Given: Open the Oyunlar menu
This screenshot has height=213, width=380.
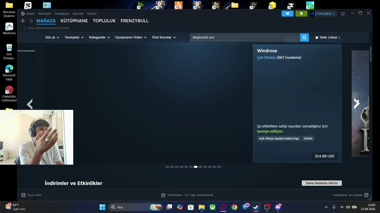Looking at the screenshot, I should pyautogui.click(x=78, y=14).
